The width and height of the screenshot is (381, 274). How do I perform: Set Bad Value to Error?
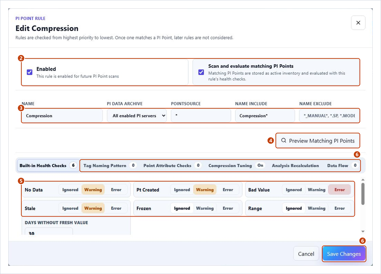tap(340, 190)
